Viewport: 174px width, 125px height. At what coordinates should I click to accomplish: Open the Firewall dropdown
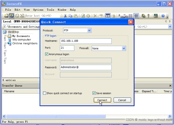pyautogui.click(x=124, y=48)
